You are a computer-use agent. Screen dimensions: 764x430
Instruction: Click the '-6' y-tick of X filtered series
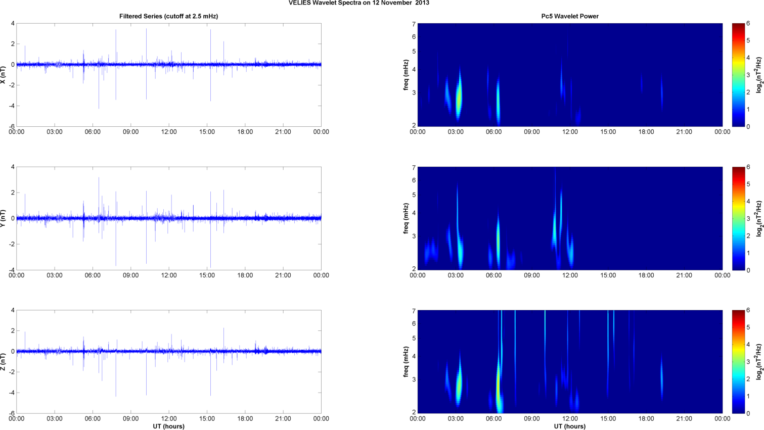click(11, 127)
